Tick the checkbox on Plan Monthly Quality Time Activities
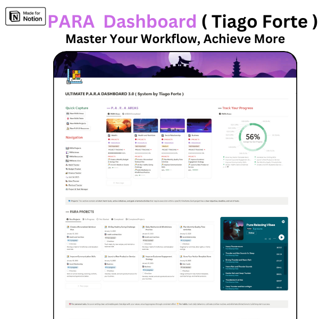 pos(181,244)
